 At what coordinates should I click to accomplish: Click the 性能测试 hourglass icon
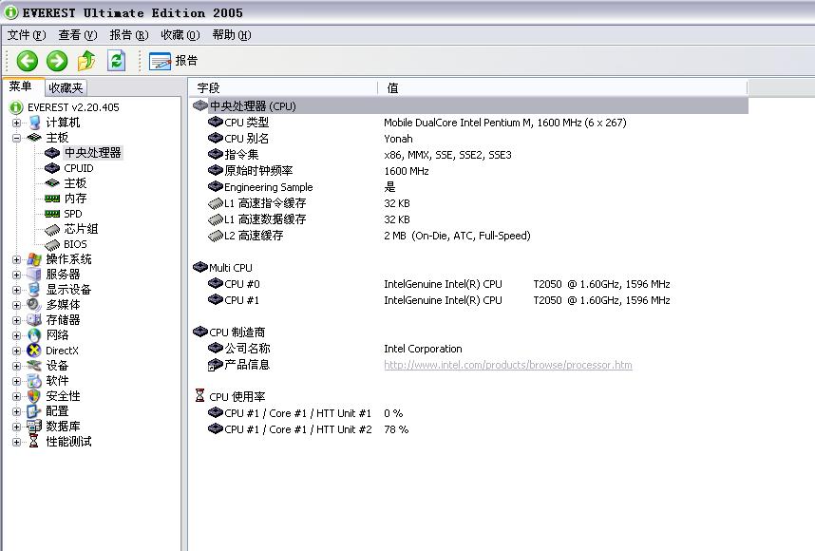(x=34, y=442)
